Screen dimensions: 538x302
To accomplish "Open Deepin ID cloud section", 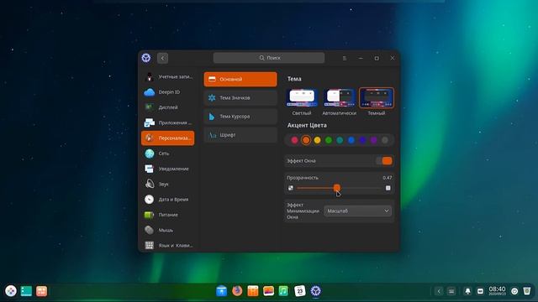I will [x=168, y=92].
